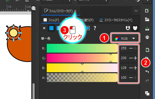Increase the B value with plus
155x99 pixels.
[x=135, y=68]
